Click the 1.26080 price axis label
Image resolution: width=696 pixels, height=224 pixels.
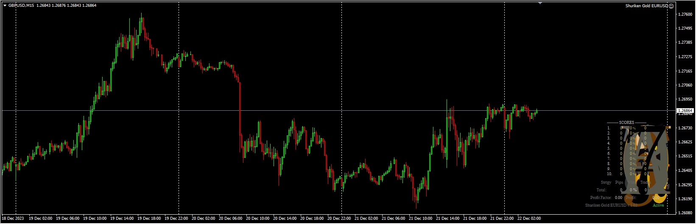(x=685, y=213)
